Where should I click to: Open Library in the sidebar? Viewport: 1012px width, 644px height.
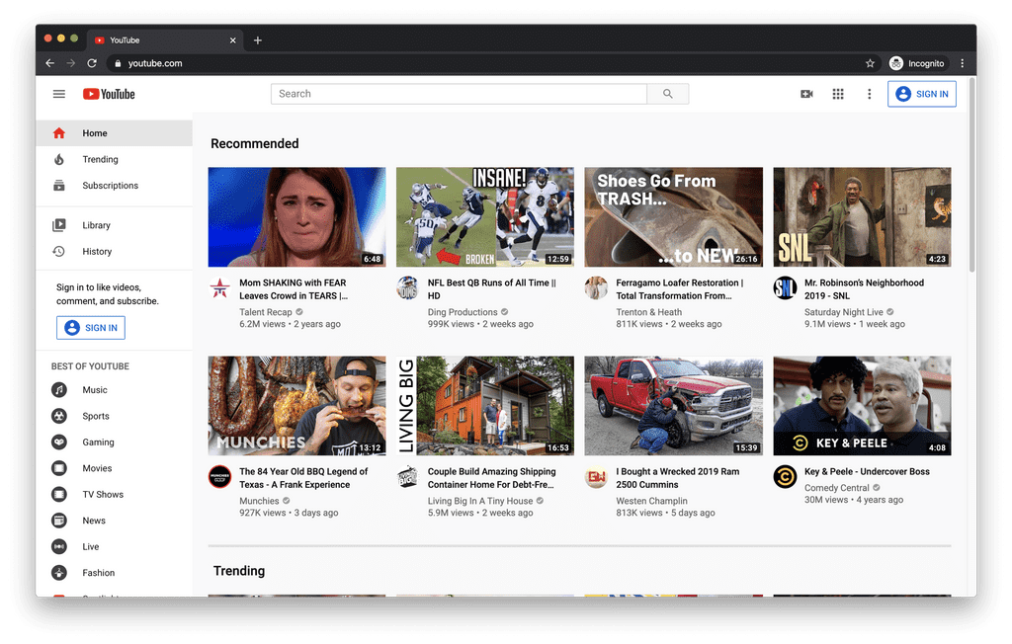coord(115,225)
